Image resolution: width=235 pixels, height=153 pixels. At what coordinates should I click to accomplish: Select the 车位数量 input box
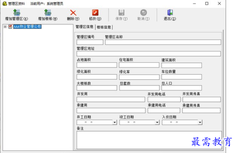click(182, 77)
